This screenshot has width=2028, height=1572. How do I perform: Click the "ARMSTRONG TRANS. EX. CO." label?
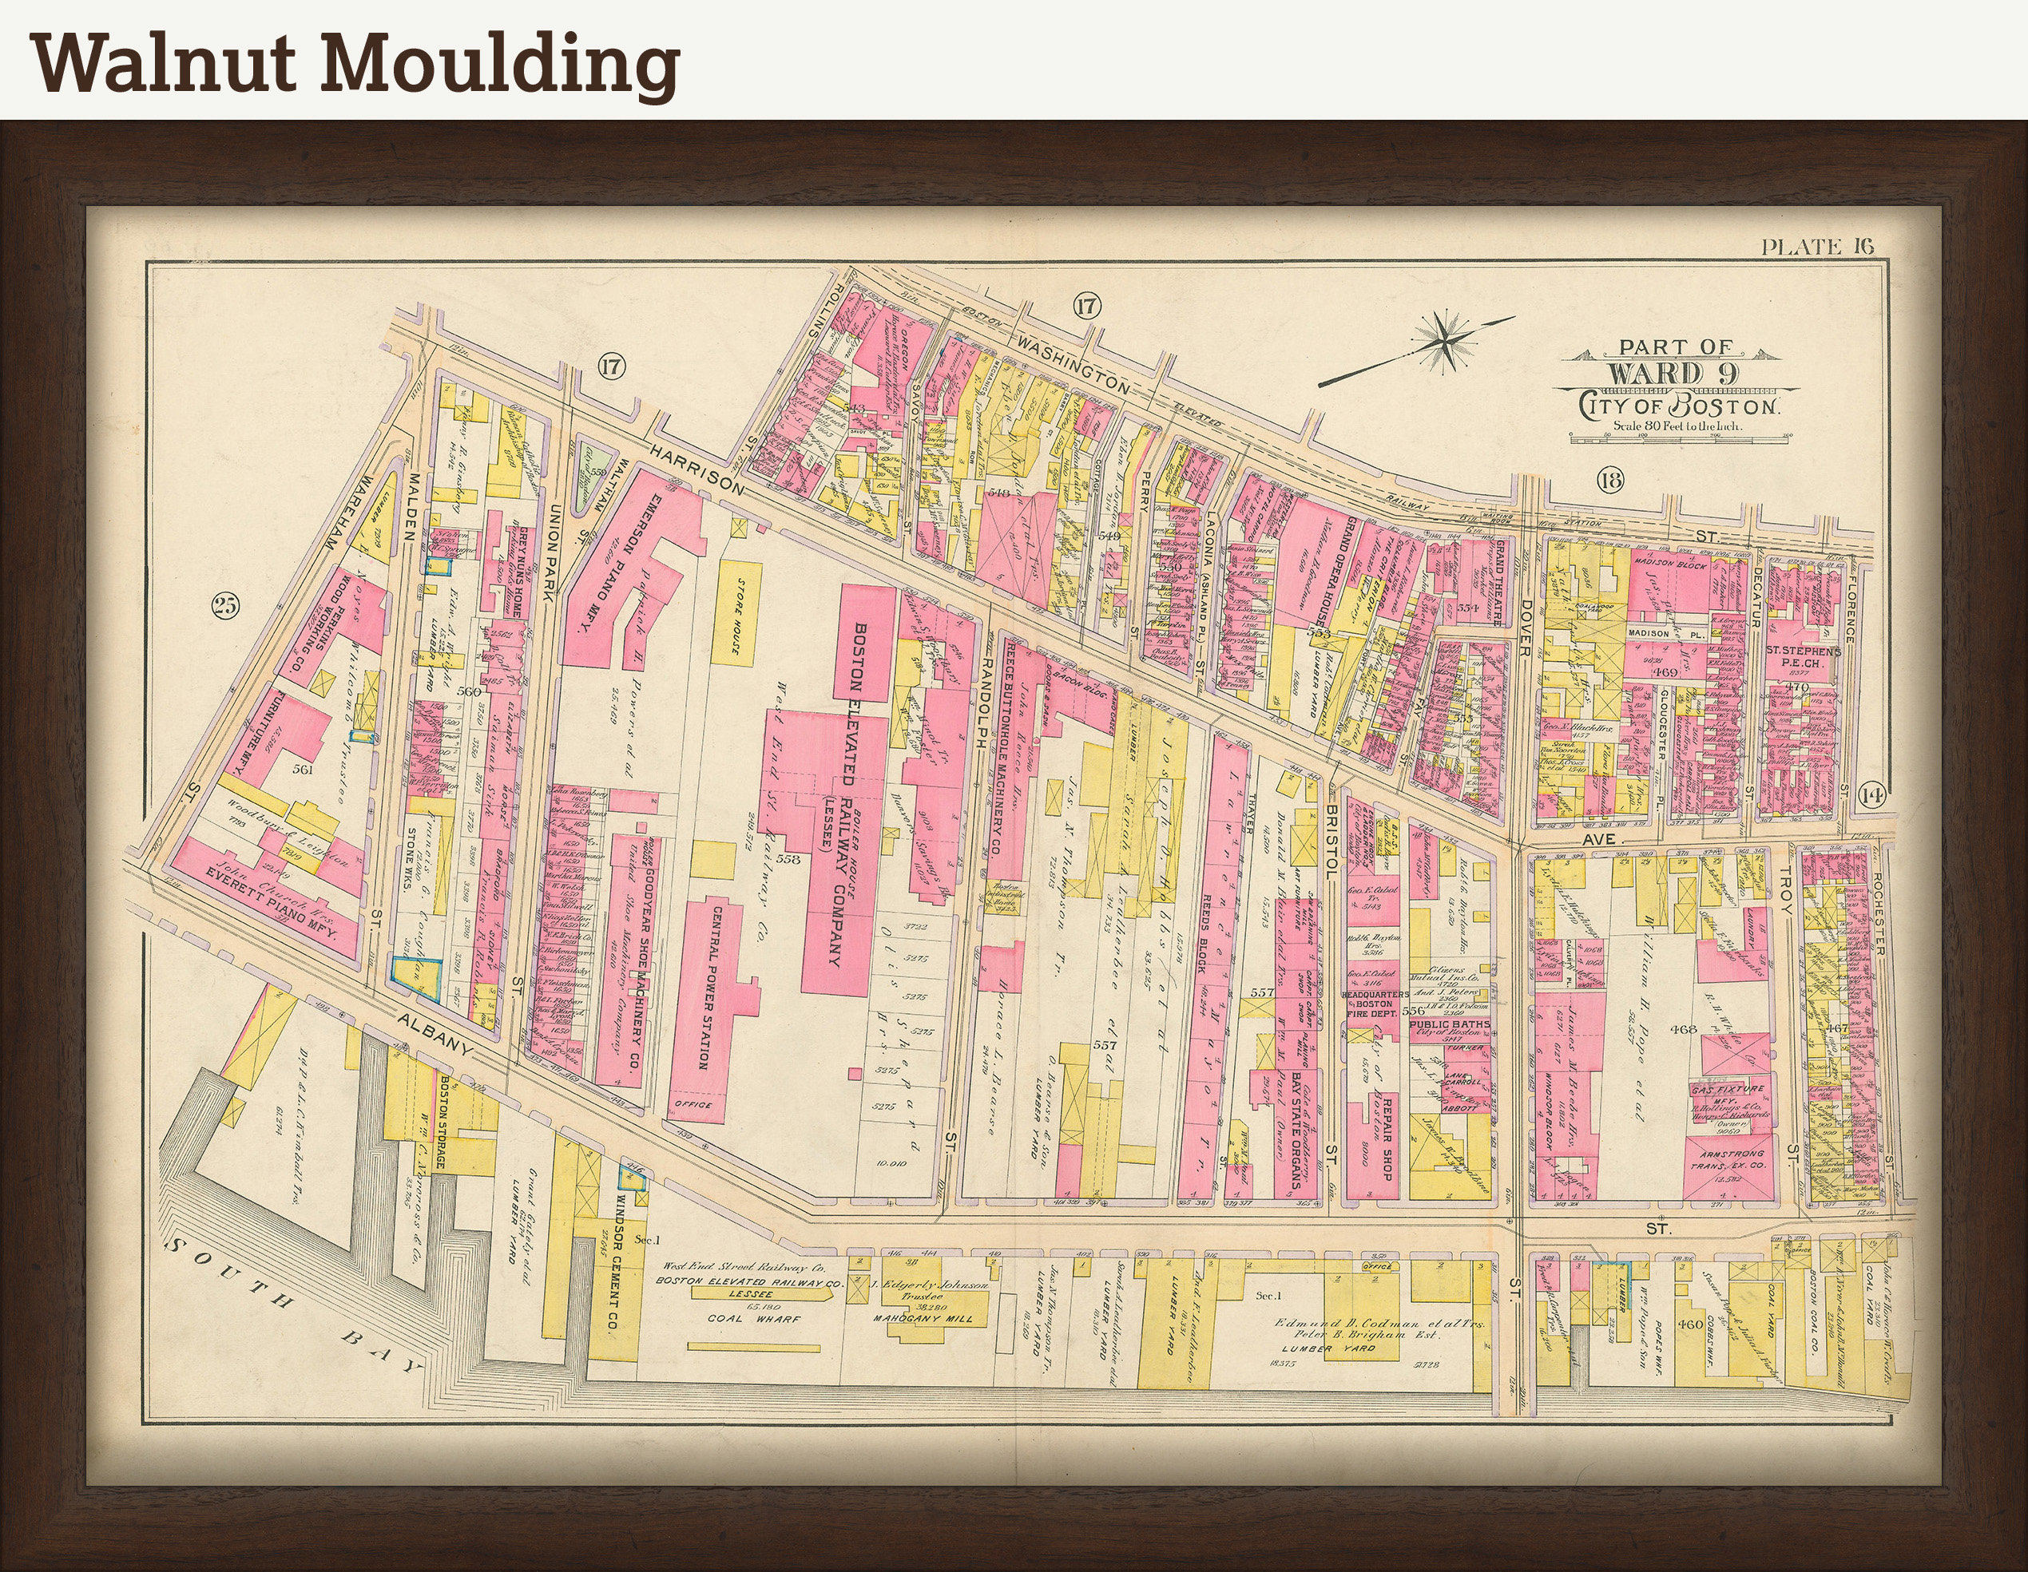coord(1728,1160)
